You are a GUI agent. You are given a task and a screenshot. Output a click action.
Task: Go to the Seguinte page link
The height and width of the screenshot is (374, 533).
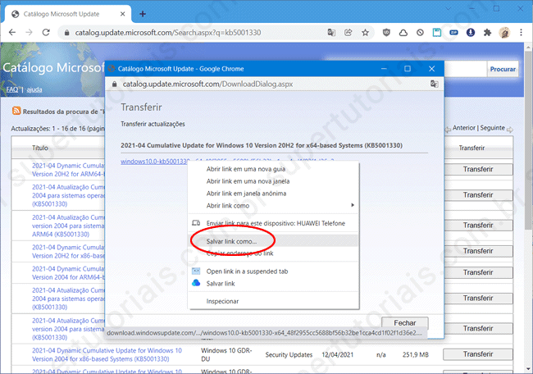click(x=490, y=128)
